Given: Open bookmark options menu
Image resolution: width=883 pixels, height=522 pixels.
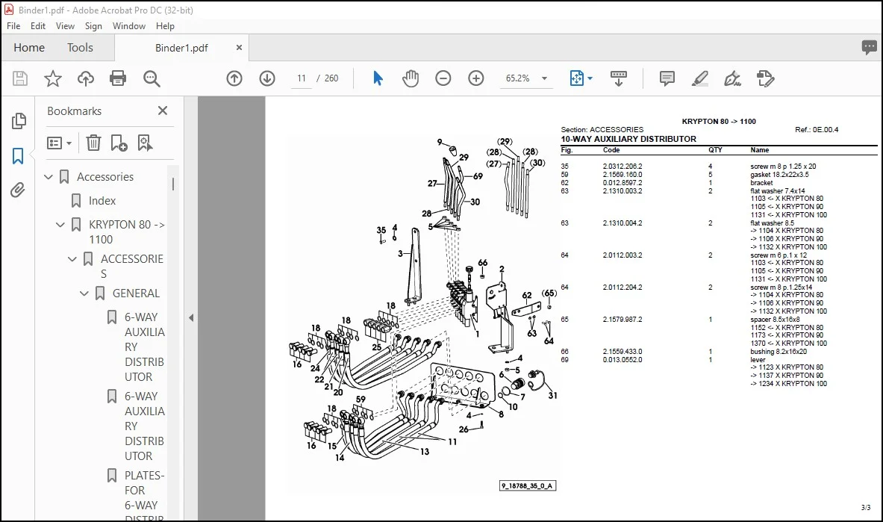Looking at the screenshot, I should click(59, 143).
